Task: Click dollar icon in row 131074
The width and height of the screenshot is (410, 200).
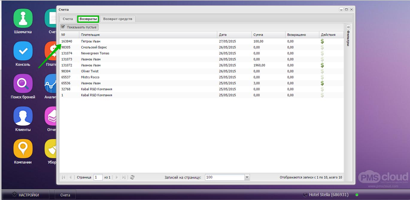Action: pos(322,53)
